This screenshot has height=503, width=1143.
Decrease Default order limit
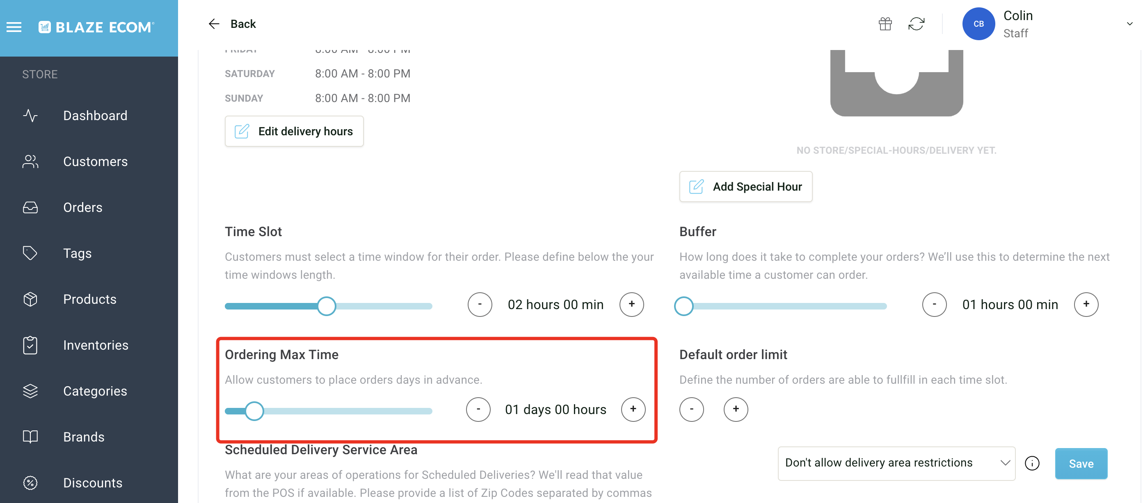691,410
